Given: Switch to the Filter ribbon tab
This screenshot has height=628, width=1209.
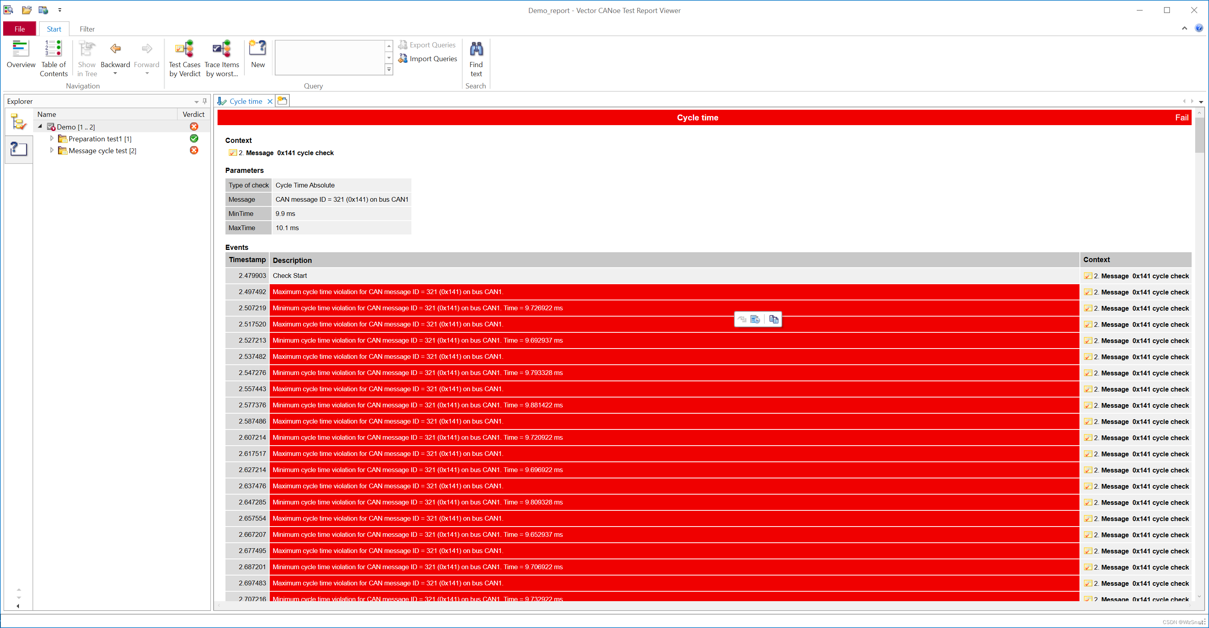Looking at the screenshot, I should coord(87,29).
